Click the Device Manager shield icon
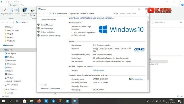This screenshot has height=104, width=184. (x=39, y=25)
